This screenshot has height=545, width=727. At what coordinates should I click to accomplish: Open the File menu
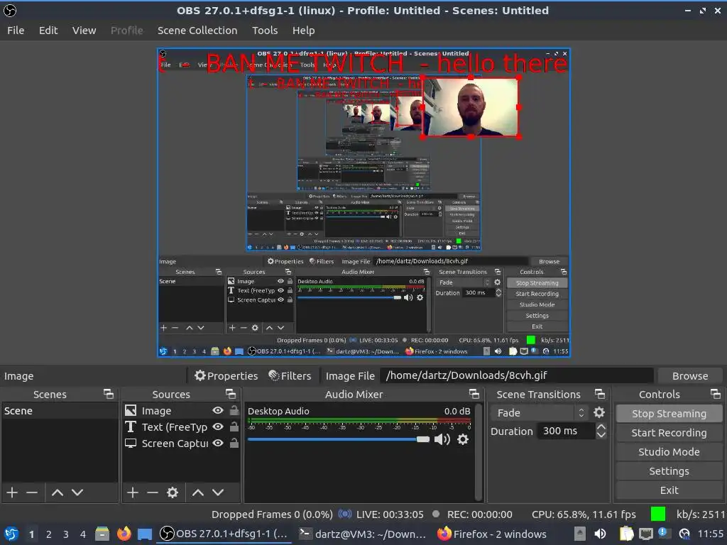16,31
